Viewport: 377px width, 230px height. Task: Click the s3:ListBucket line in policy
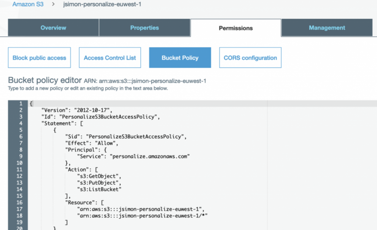pos(99,189)
